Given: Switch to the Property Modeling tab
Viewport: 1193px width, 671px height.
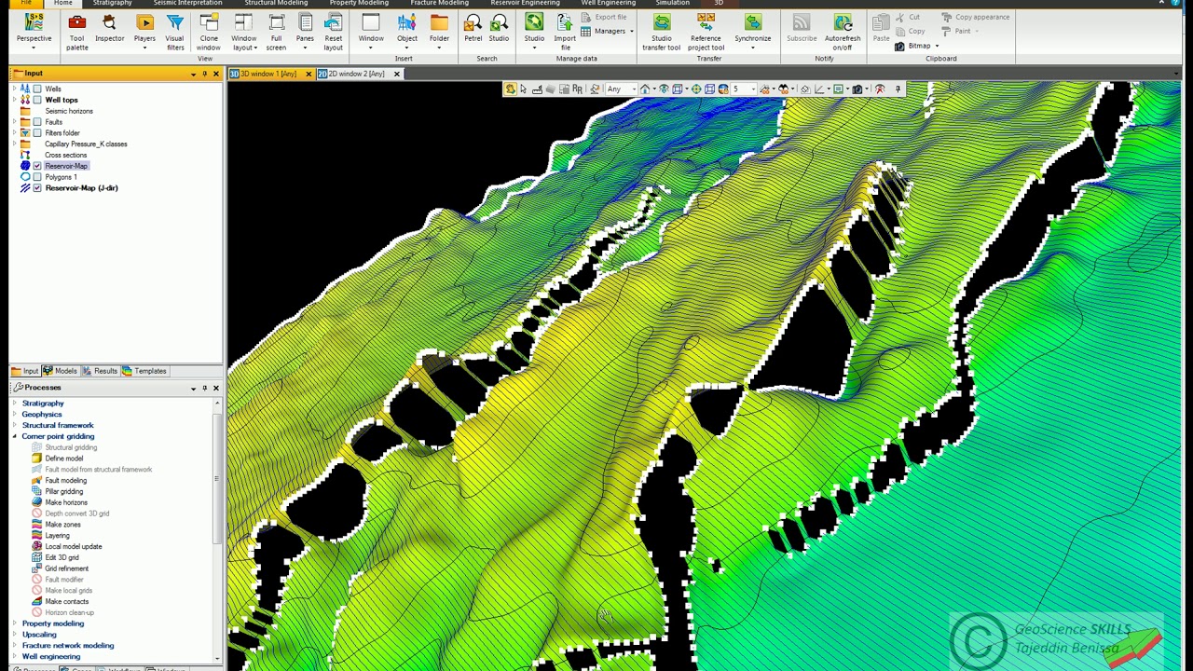Looking at the screenshot, I should point(359,3).
